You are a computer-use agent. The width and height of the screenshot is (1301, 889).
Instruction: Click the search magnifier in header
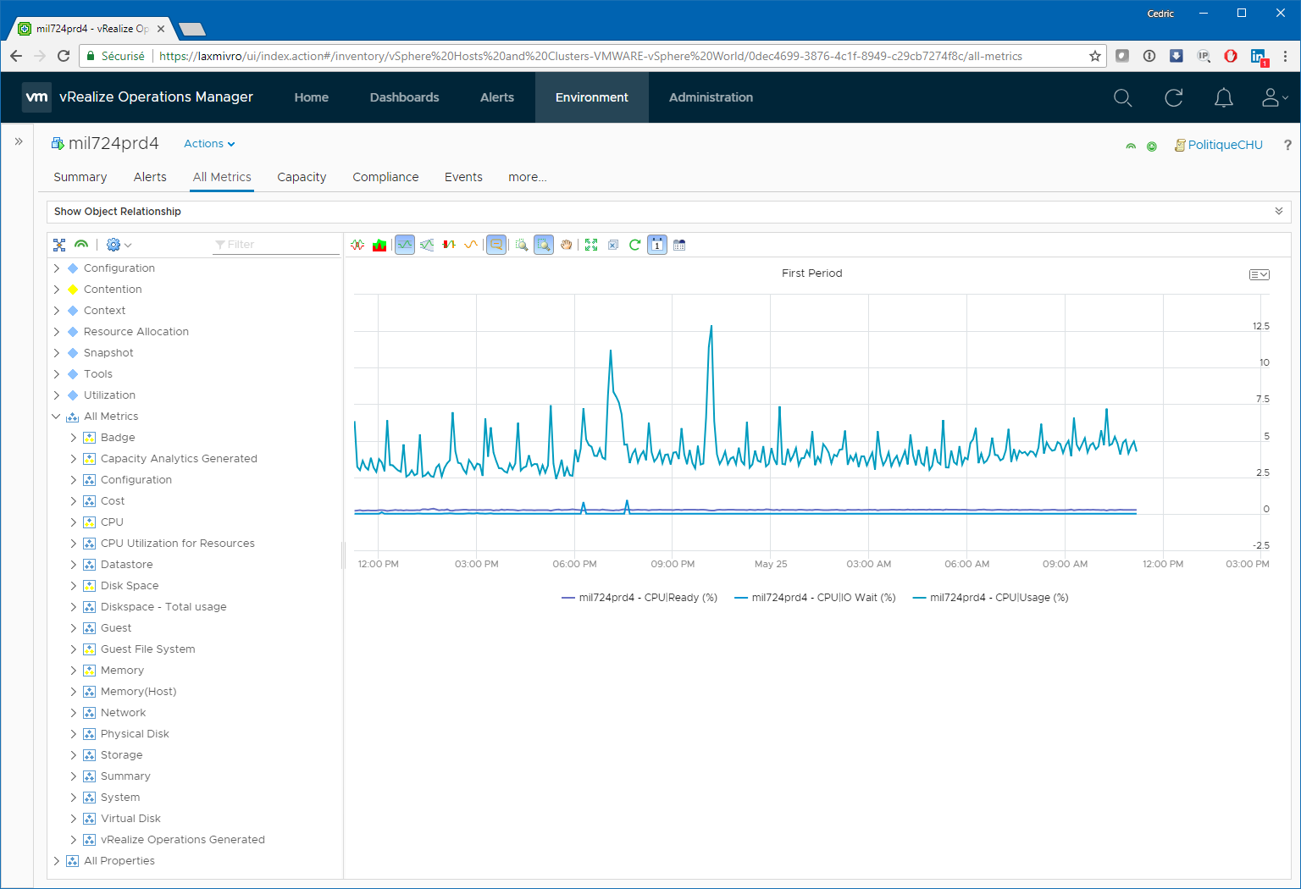pos(1122,98)
